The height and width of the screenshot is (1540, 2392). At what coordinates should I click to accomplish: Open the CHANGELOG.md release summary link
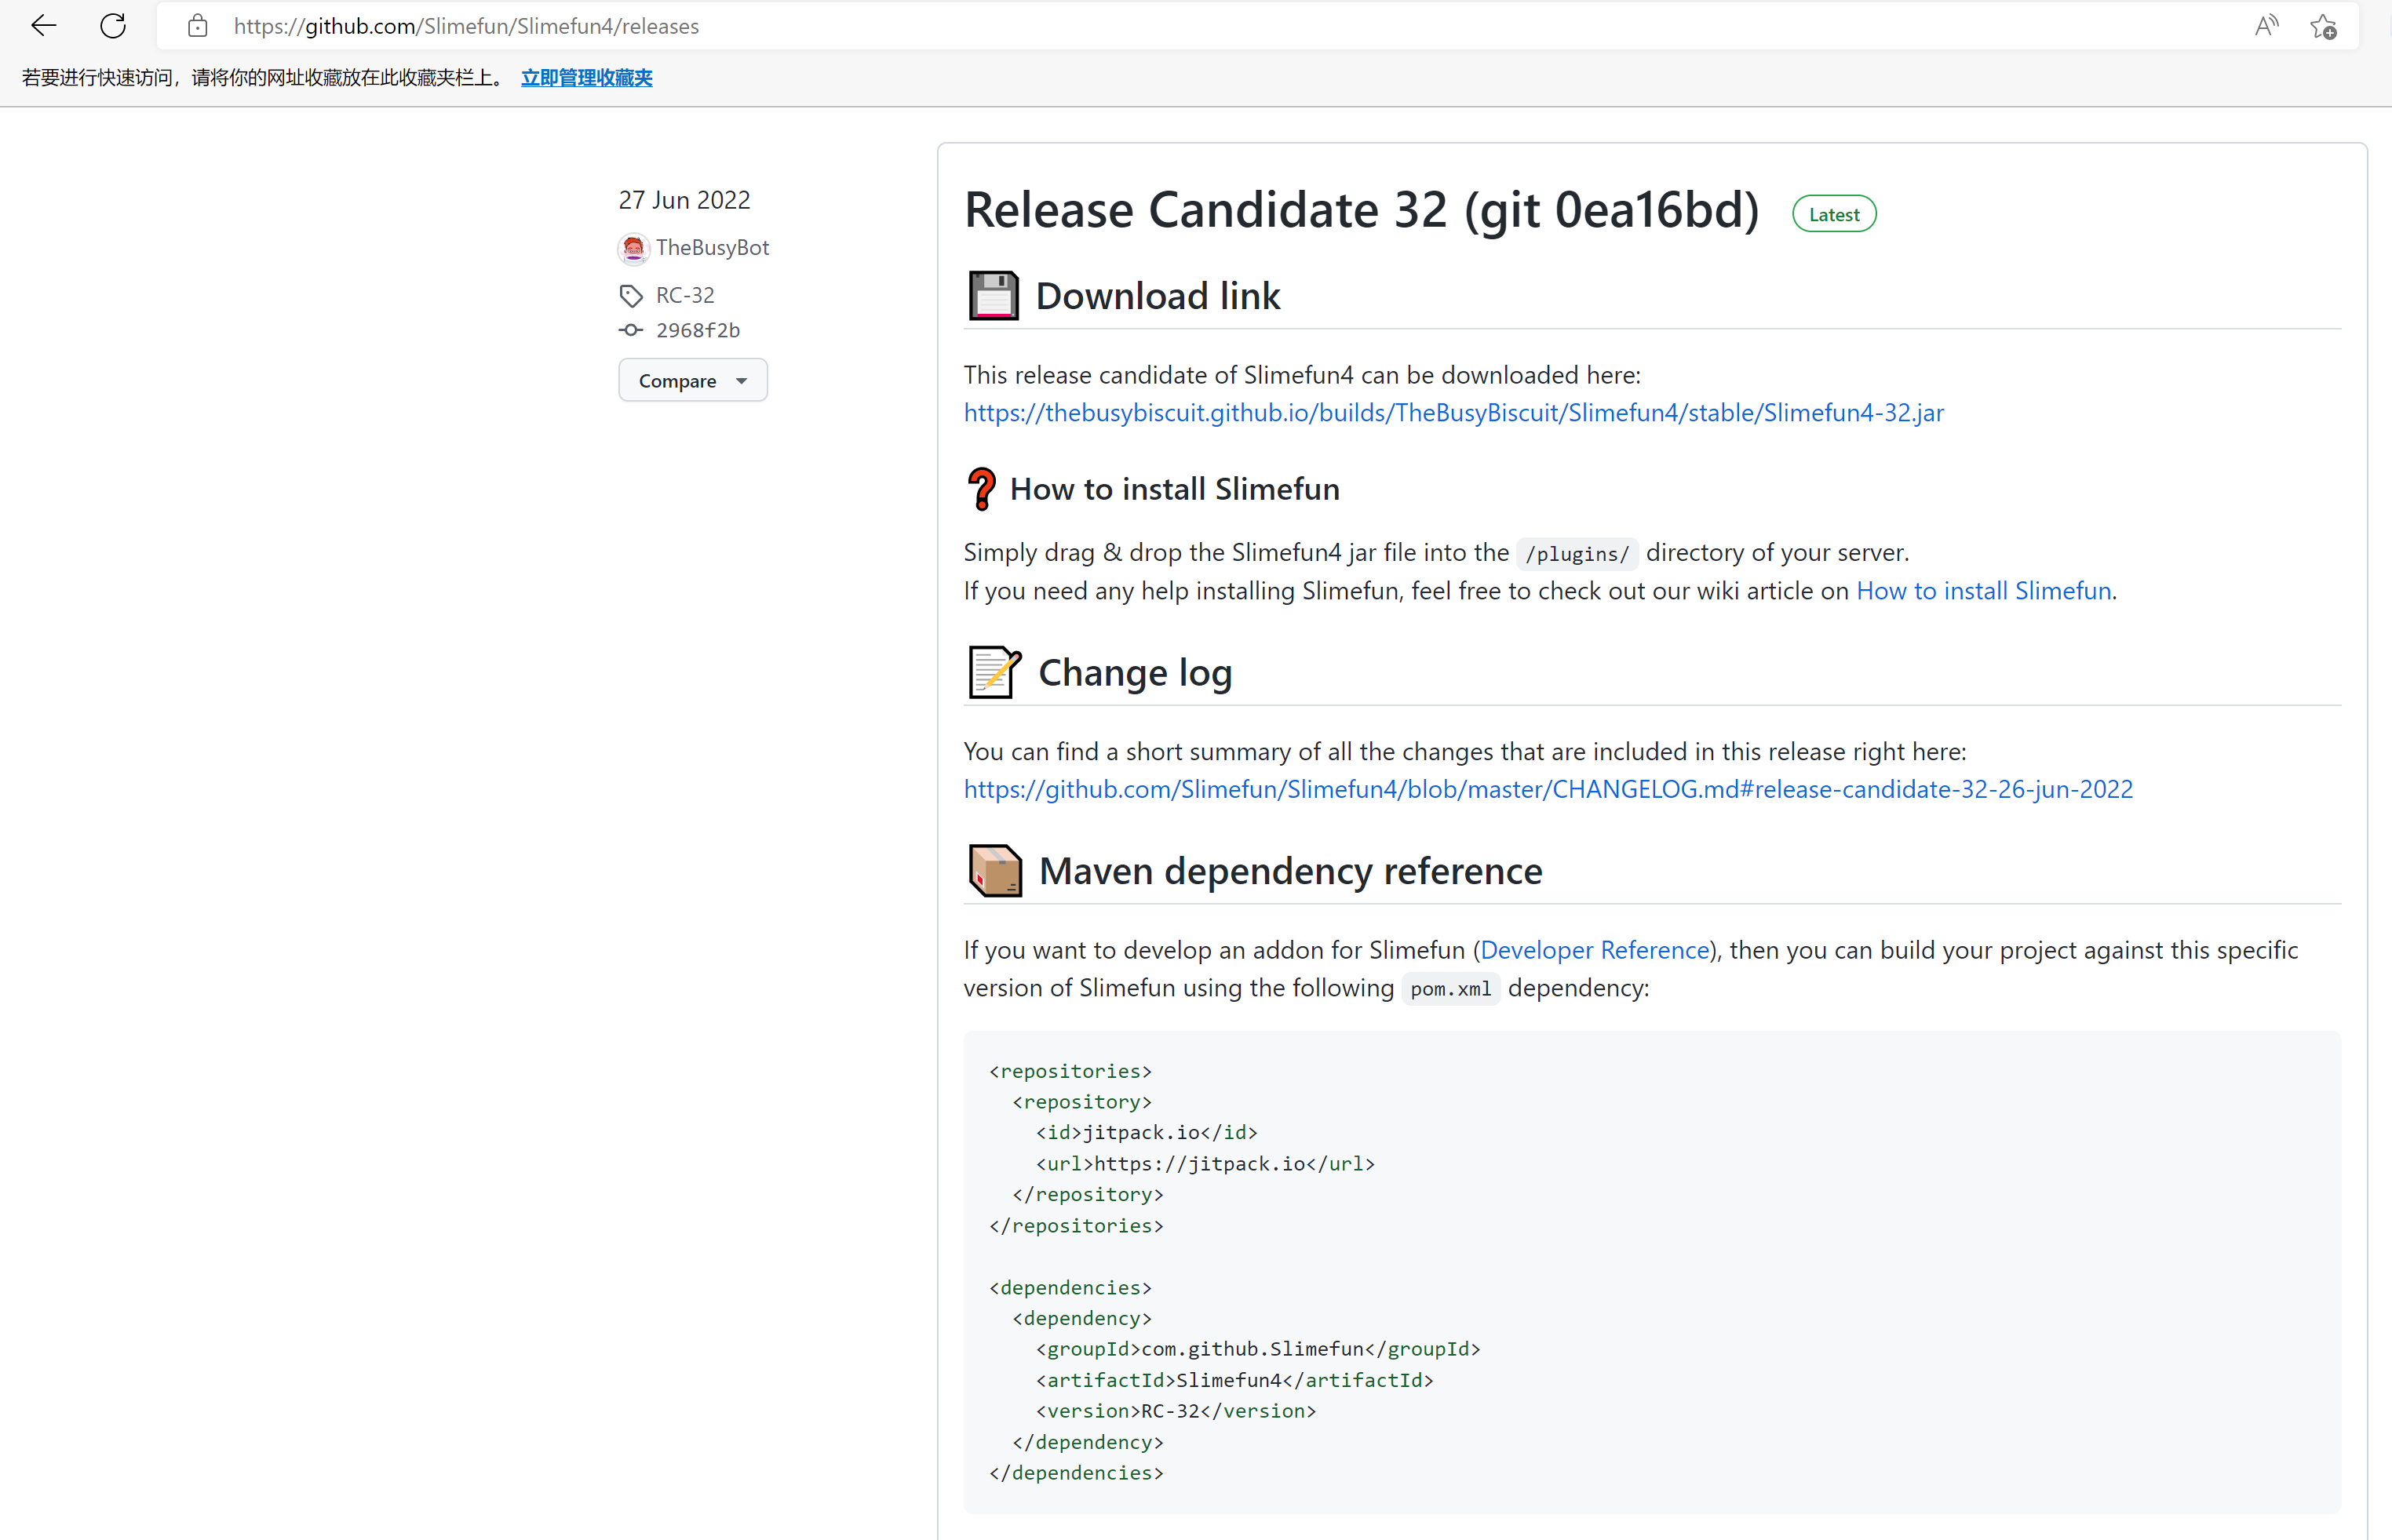pyautogui.click(x=1547, y=789)
